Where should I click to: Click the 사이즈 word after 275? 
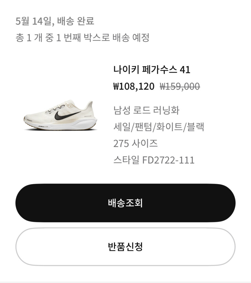[x=145, y=143]
